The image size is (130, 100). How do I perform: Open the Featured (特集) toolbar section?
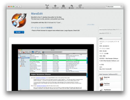47,7
